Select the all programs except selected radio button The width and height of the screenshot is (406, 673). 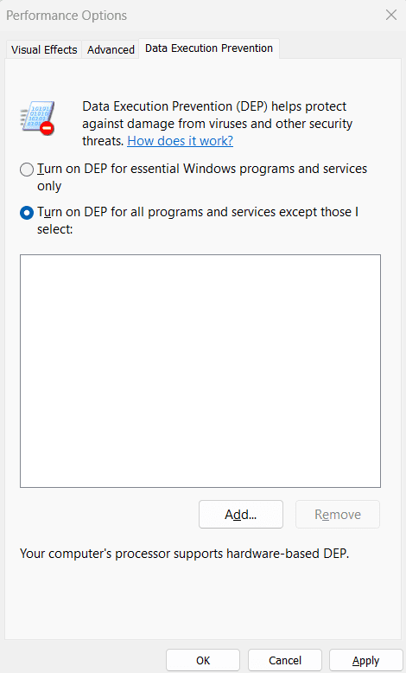tap(27, 213)
